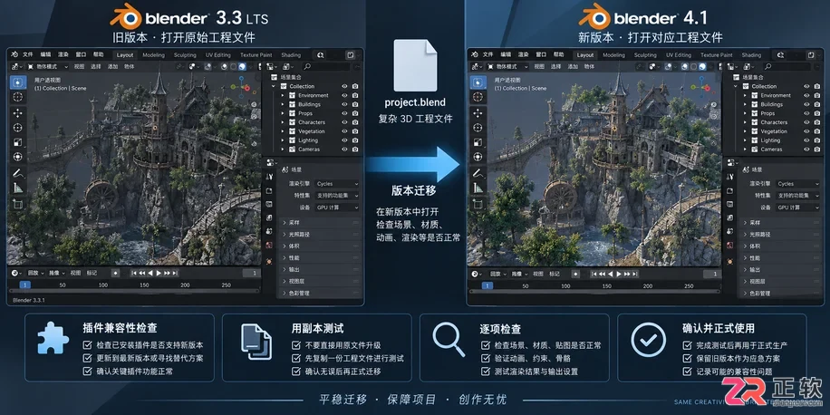Click the Blender logo menu in Blender 4.1 window

click(475, 54)
